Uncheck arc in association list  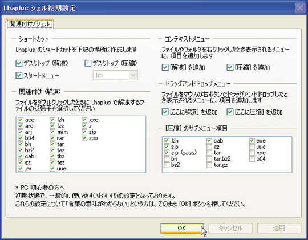[x=21, y=126]
